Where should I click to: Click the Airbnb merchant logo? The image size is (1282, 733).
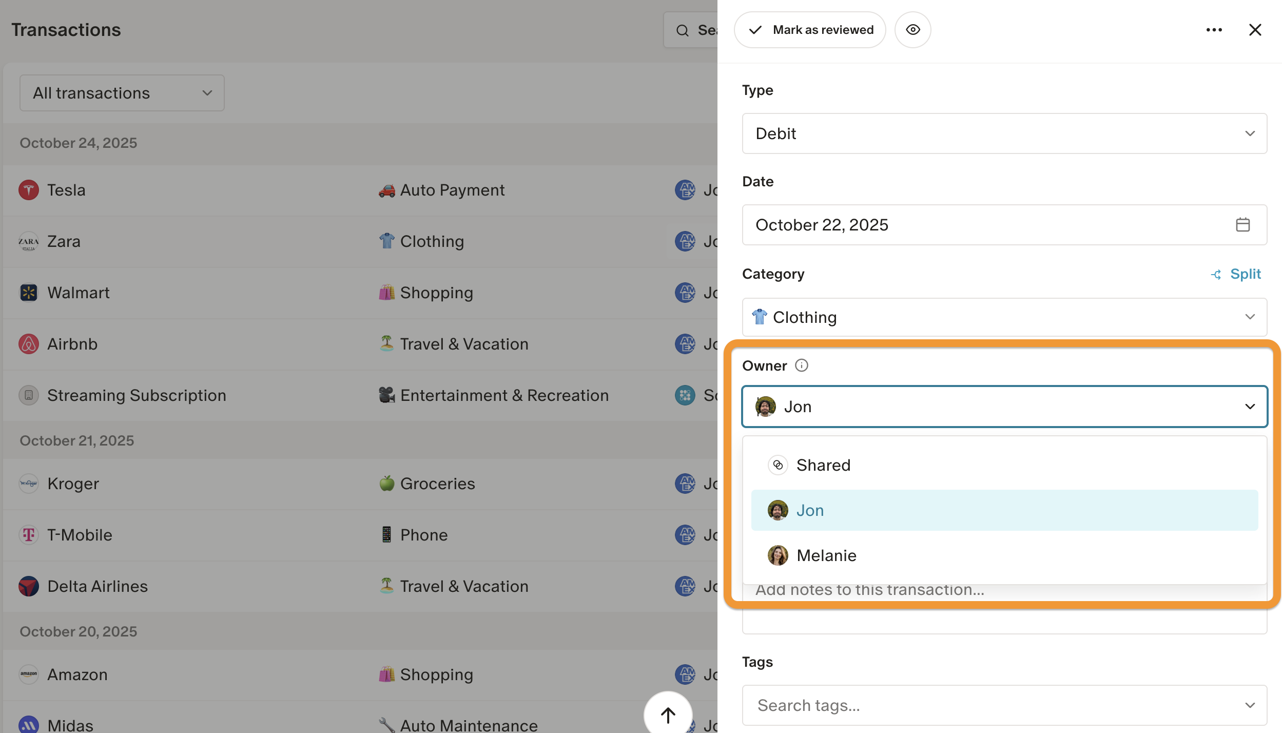coord(29,344)
